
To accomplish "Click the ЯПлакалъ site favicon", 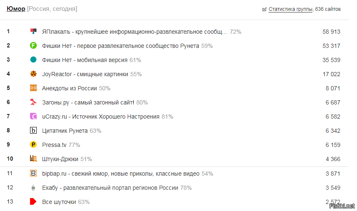I will [x=33, y=31].
